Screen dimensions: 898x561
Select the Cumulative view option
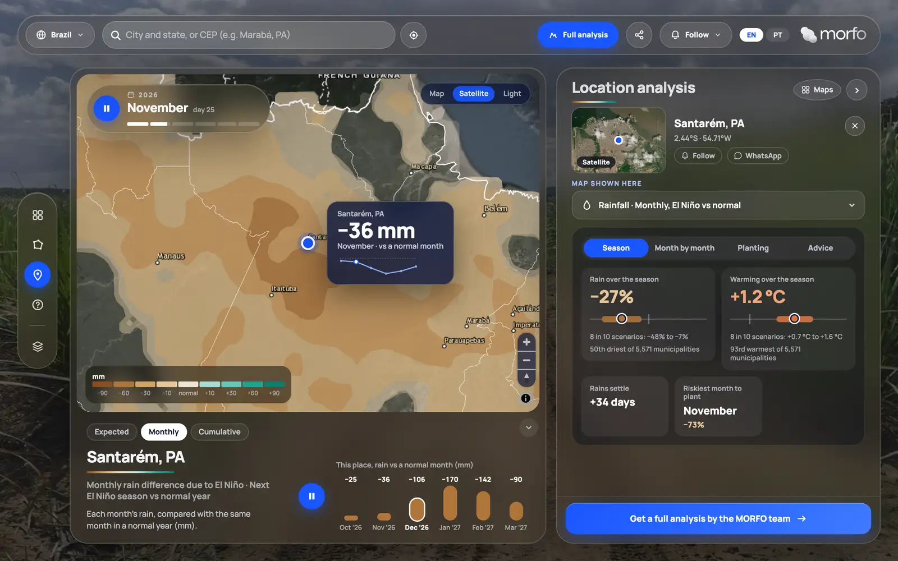(x=219, y=432)
